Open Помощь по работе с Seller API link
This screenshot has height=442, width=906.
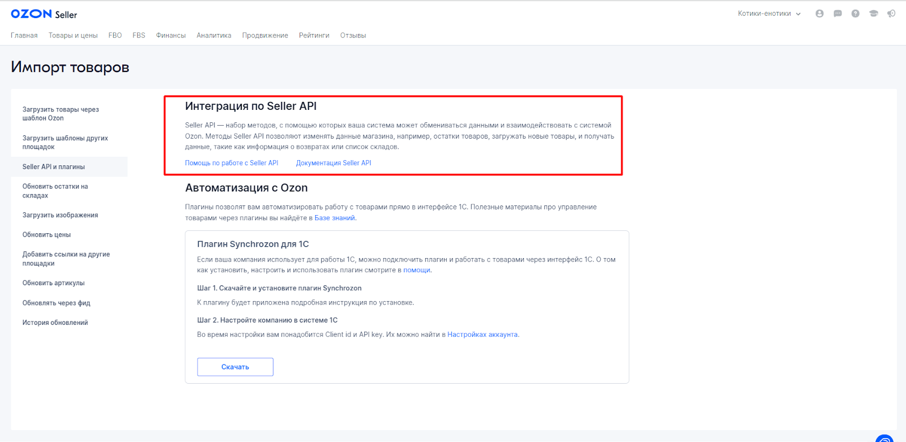(232, 163)
